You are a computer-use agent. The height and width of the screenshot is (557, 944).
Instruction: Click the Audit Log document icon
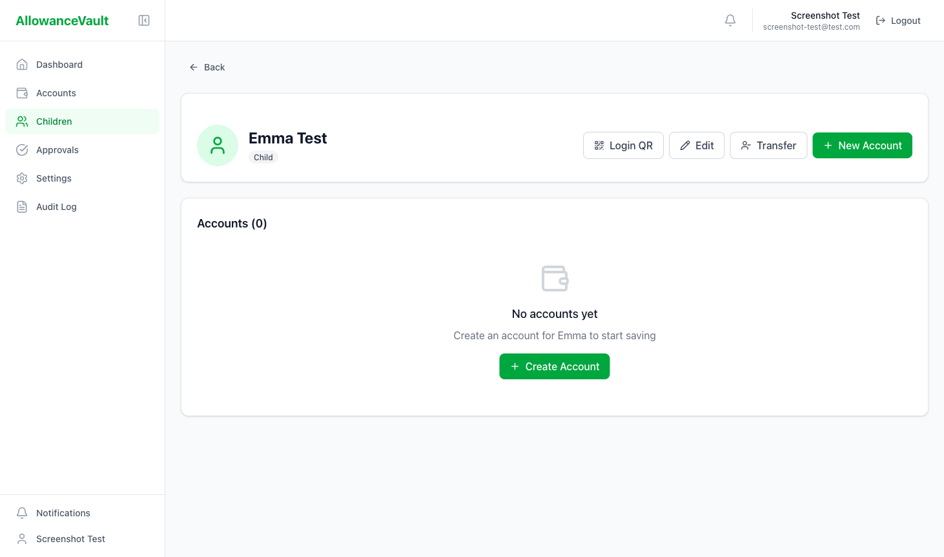point(22,207)
